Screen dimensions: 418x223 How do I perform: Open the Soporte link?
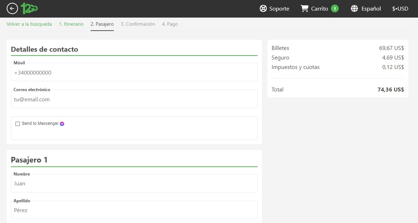pos(279,9)
